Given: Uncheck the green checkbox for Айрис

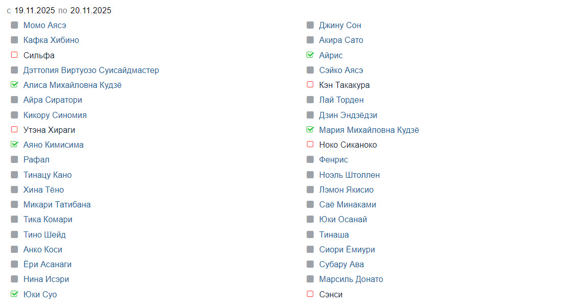Looking at the screenshot, I should 310,55.
